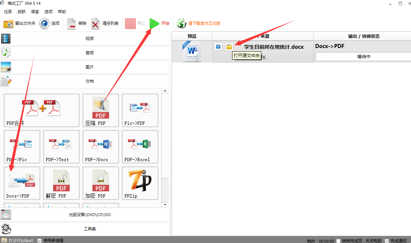Open 选项 settings in the toolbar
The image size is (411, 243).
click(49, 24)
